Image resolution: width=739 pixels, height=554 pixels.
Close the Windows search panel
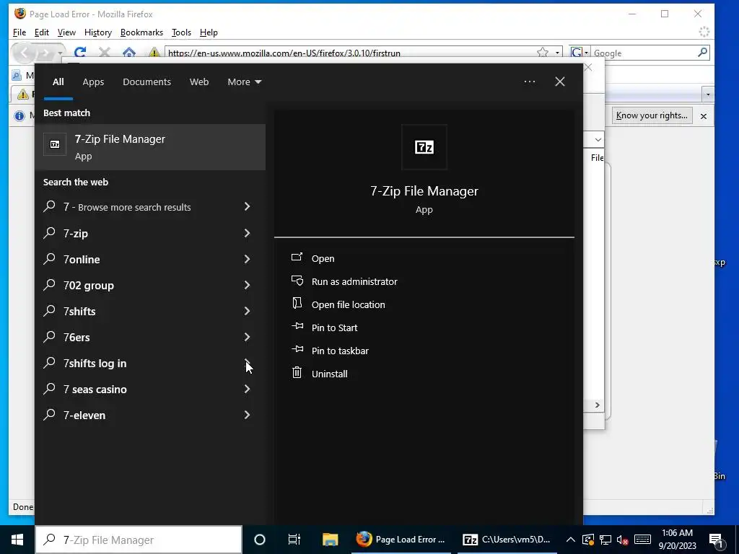coord(560,82)
